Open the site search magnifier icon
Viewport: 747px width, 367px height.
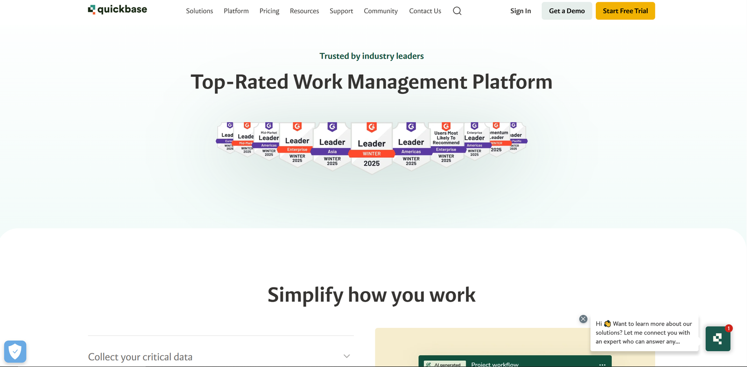click(457, 11)
